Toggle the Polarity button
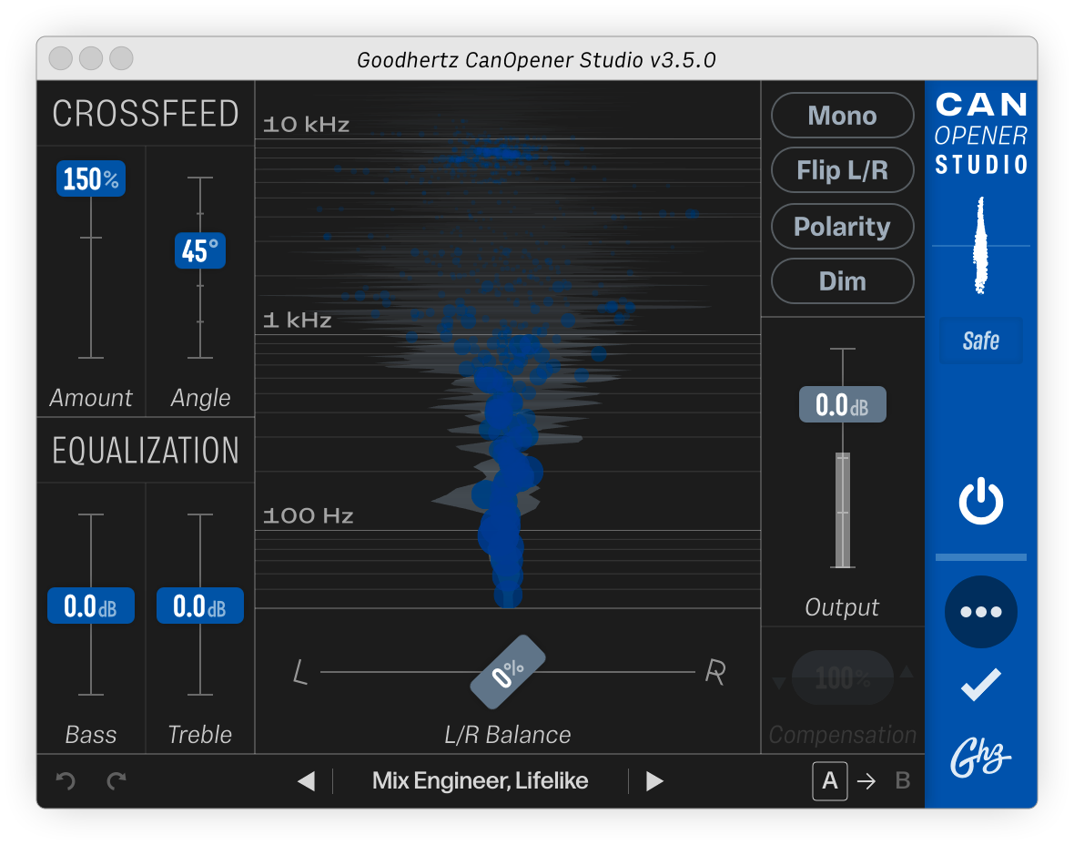The height and width of the screenshot is (845, 1074). [843, 226]
